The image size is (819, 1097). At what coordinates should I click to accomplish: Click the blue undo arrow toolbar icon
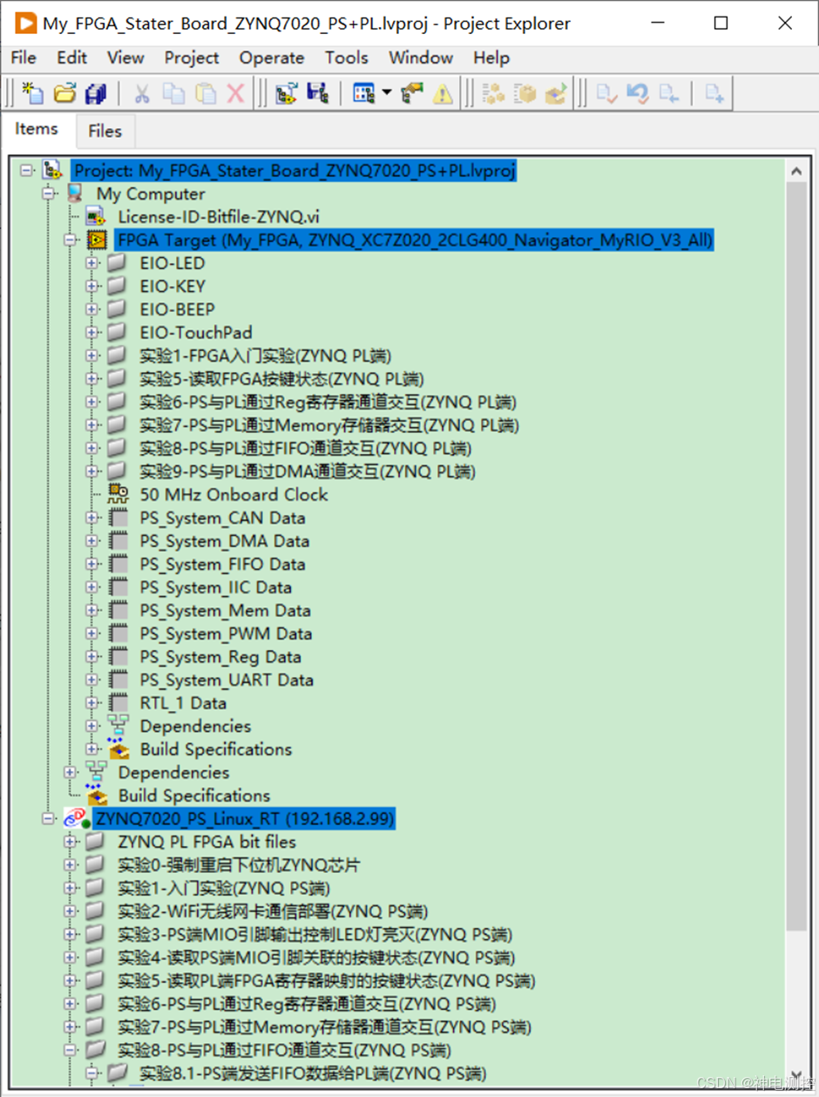pos(638,93)
